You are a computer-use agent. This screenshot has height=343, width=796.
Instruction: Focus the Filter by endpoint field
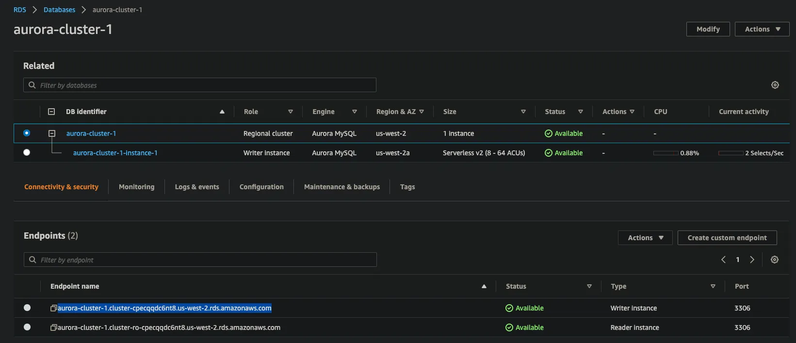200,260
